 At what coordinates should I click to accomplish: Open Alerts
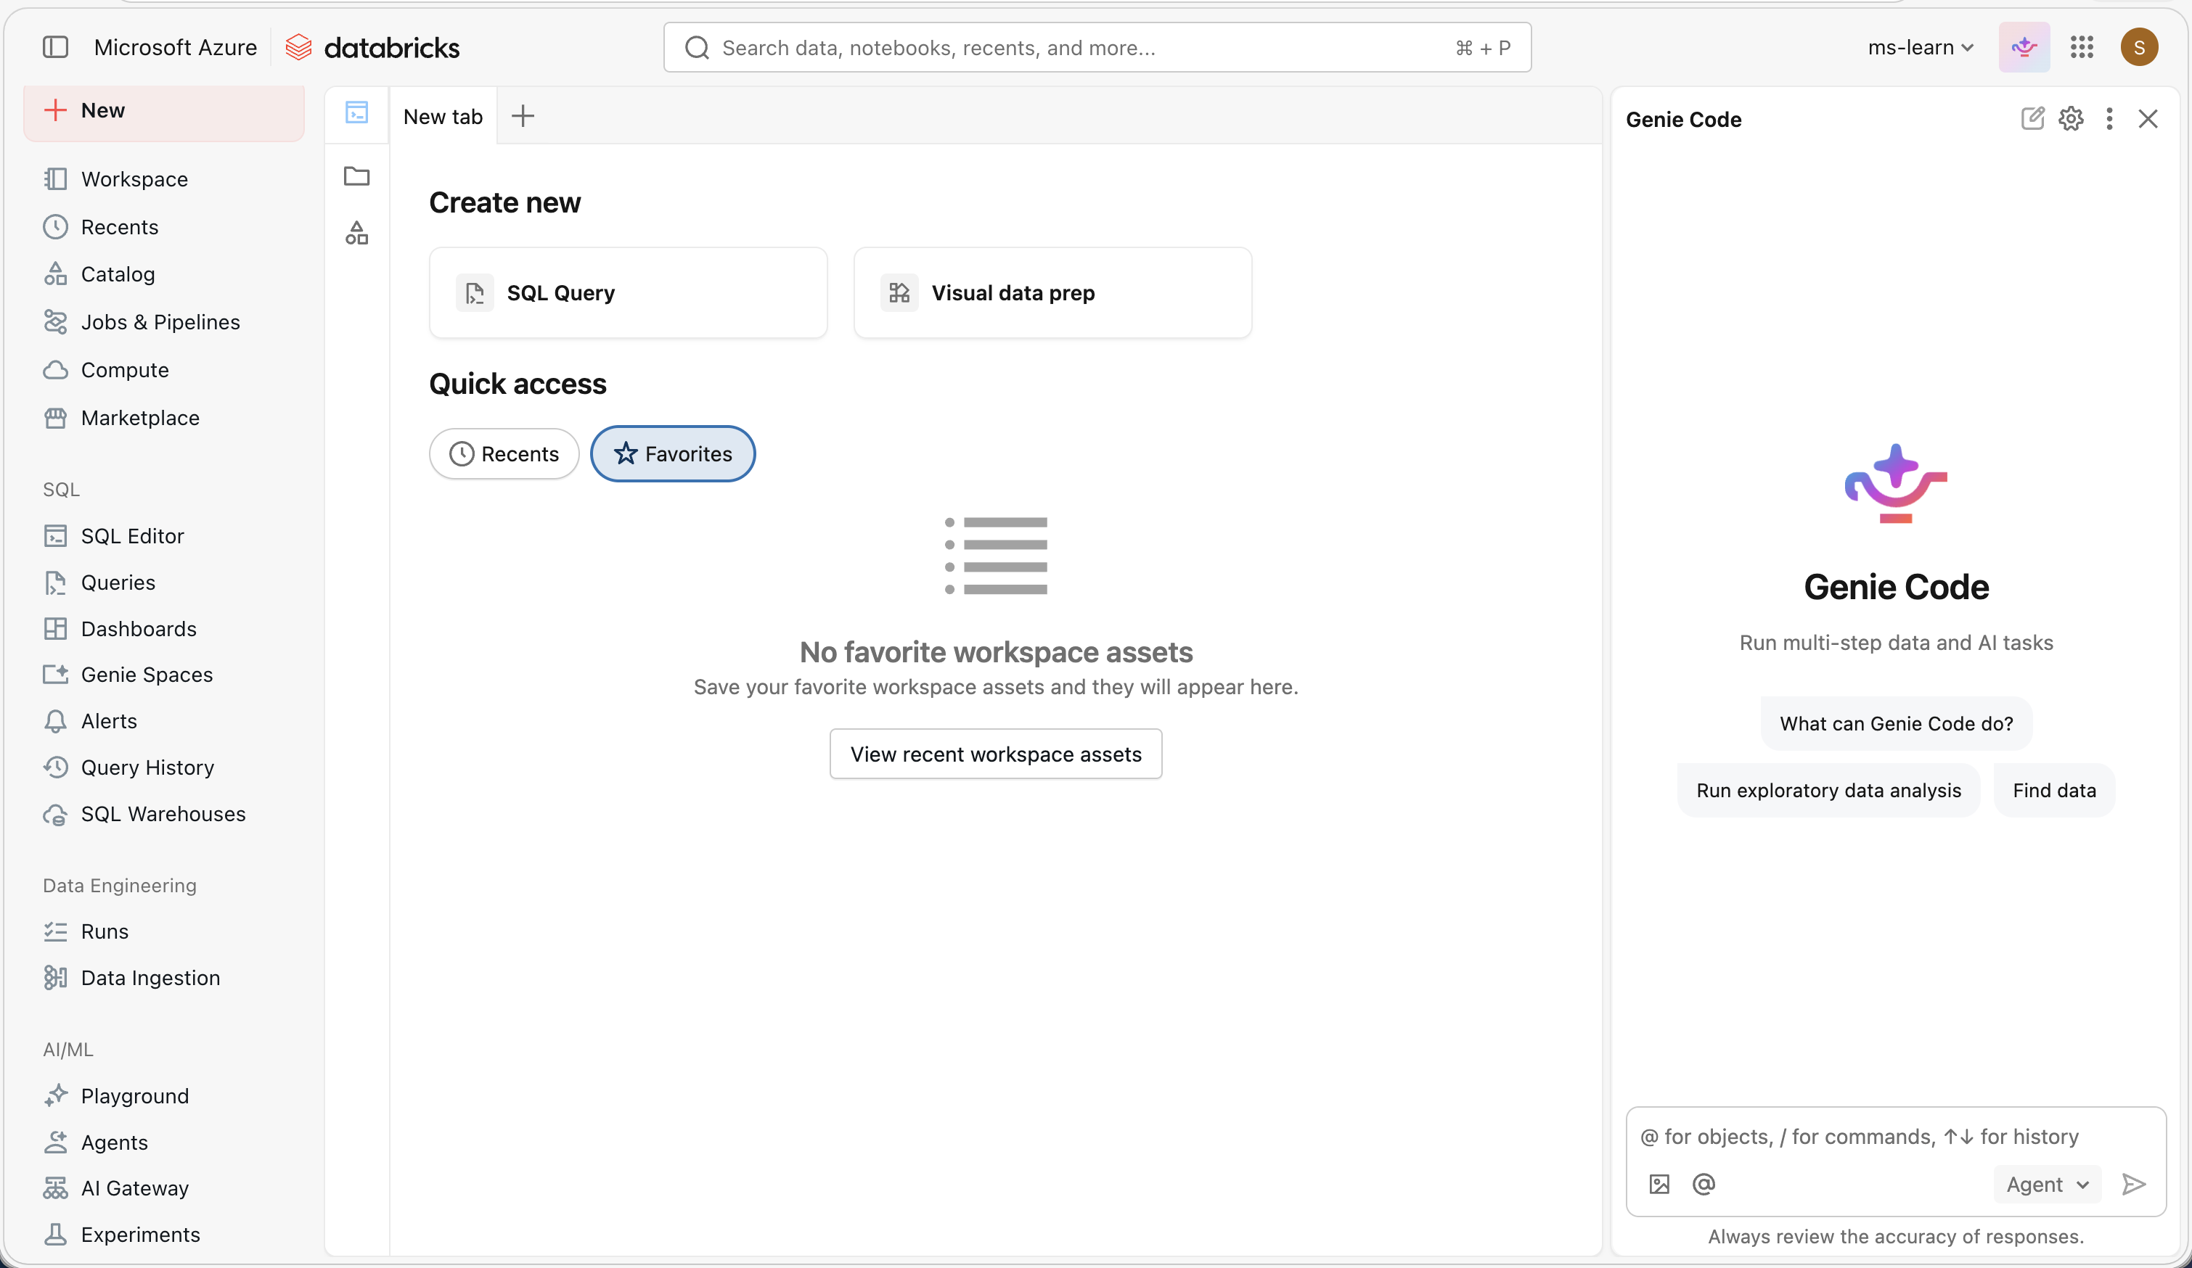click(x=163, y=720)
